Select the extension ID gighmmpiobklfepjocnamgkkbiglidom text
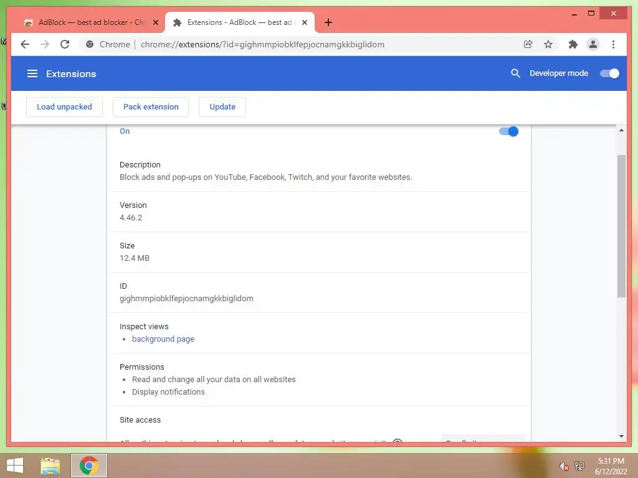The width and height of the screenshot is (638, 478). [186, 298]
